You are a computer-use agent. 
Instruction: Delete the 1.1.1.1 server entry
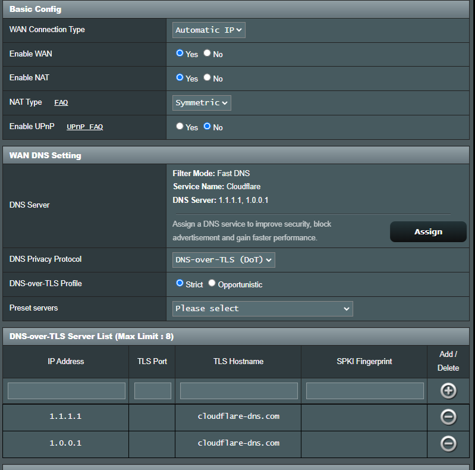pyautogui.click(x=448, y=417)
